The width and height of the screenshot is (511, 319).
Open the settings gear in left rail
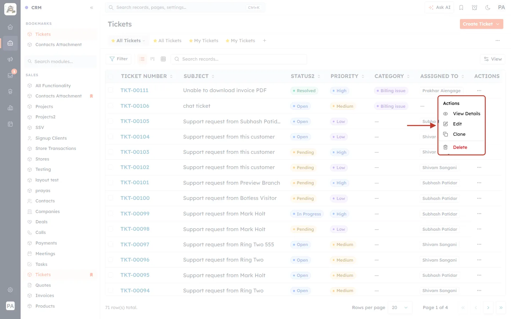tap(10, 290)
